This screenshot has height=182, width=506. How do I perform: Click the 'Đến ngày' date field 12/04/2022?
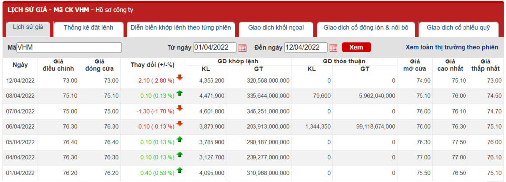(x=305, y=48)
